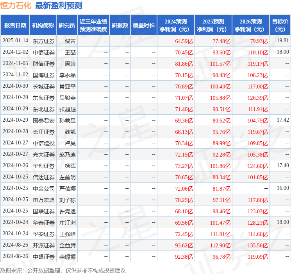Select the 国泰君安 institution cell

44,120
